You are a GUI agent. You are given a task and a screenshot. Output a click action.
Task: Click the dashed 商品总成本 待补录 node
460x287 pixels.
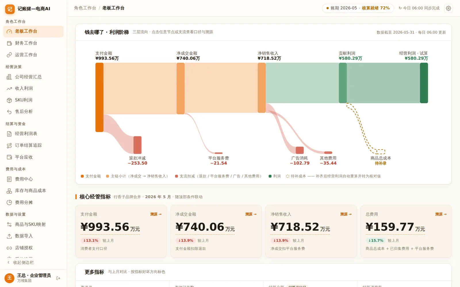tap(381, 152)
